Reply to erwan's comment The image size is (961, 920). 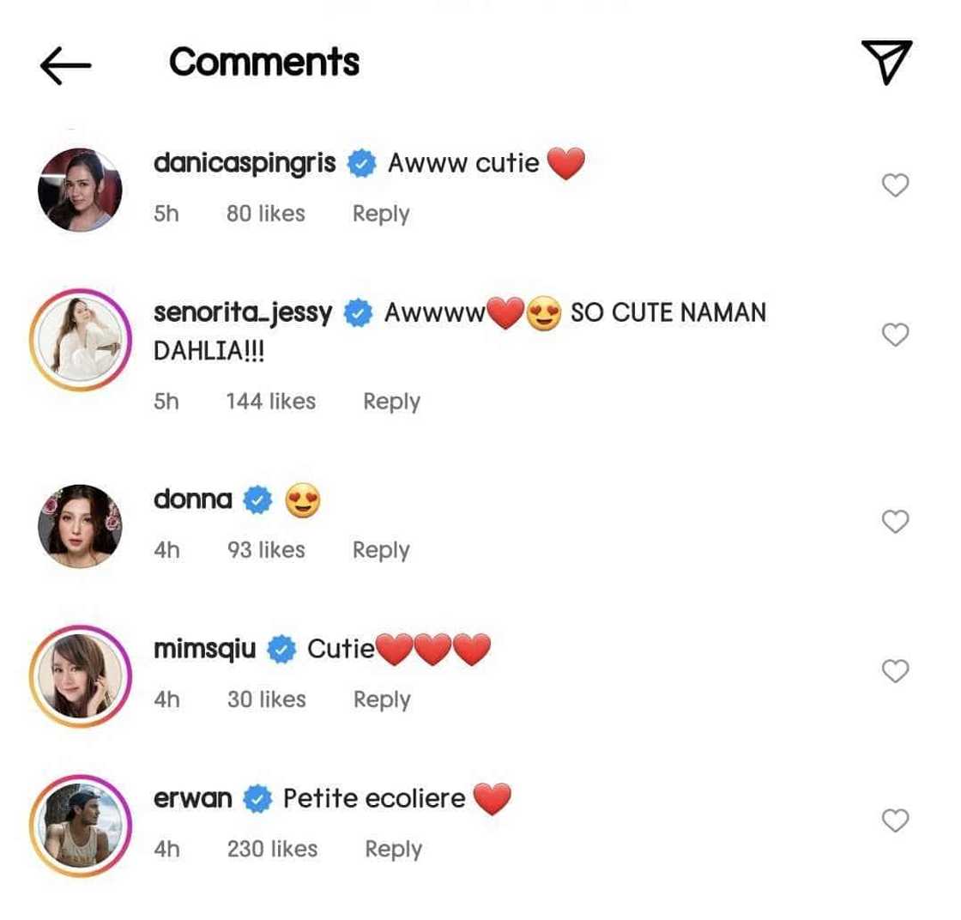[x=393, y=849]
